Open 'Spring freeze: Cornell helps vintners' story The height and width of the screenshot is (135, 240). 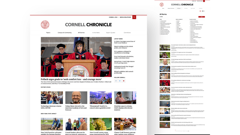coord(124,62)
